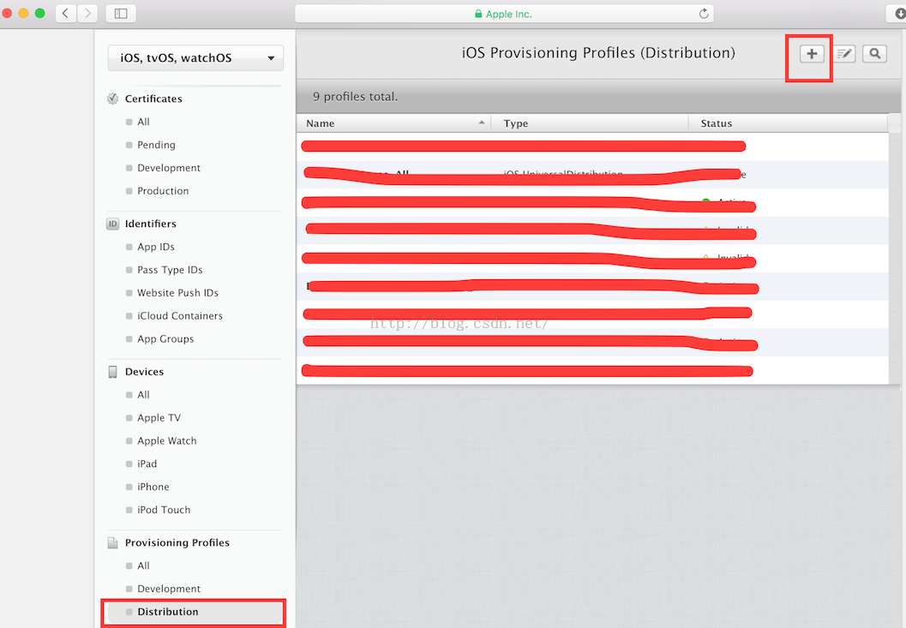Screen dimensions: 906x628
Task: Open the search magnifier icon
Action: click(x=875, y=54)
